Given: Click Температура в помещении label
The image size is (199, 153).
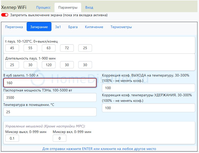Looking at the screenshot, I should (x=29, y=105).
